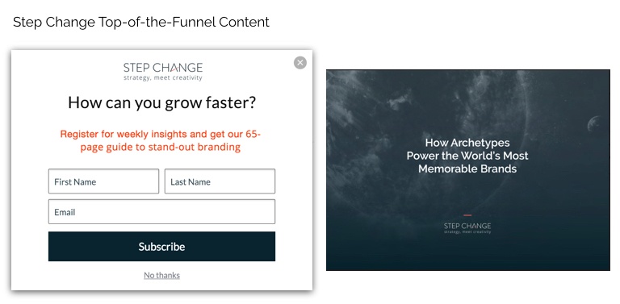Viewport: 620px width, 304px height.
Task: Click the popup tagline 'strategy, meet creativity'
Action: click(x=162, y=77)
